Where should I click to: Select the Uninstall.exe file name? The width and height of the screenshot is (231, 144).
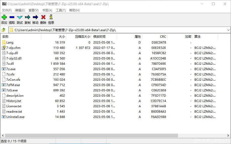pyautogui.click(x=15, y=117)
